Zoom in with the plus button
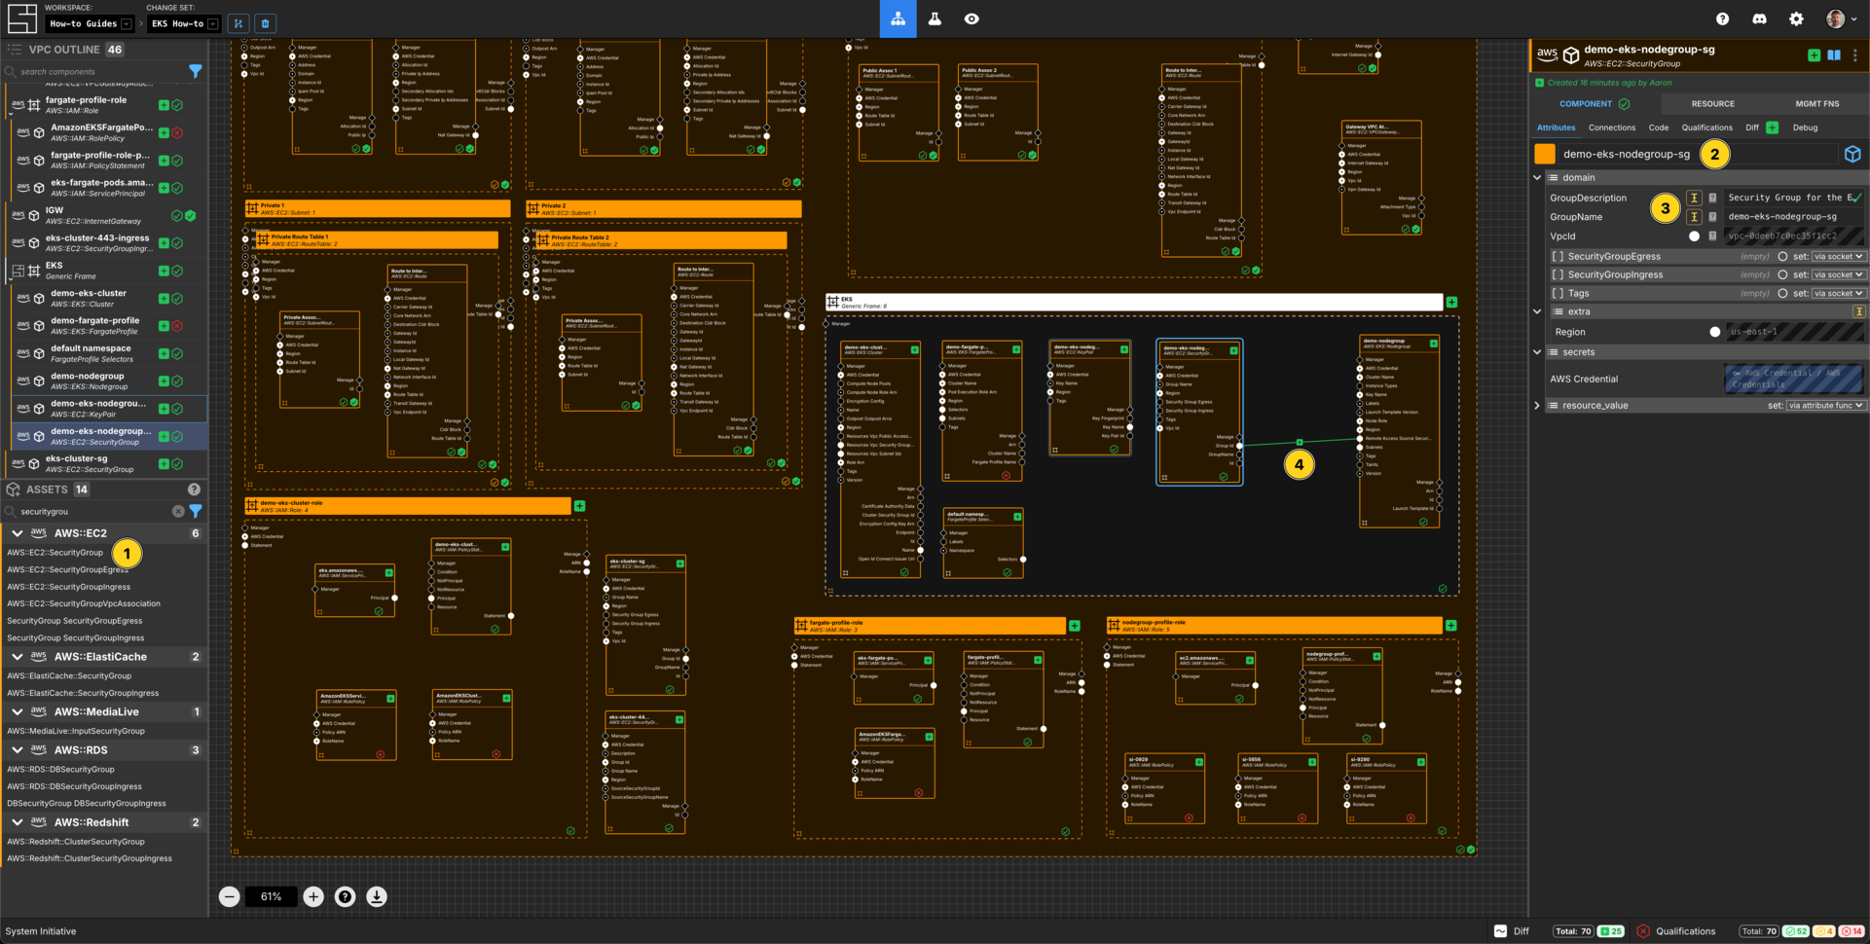Image resolution: width=1870 pixels, height=944 pixels. tap(313, 896)
